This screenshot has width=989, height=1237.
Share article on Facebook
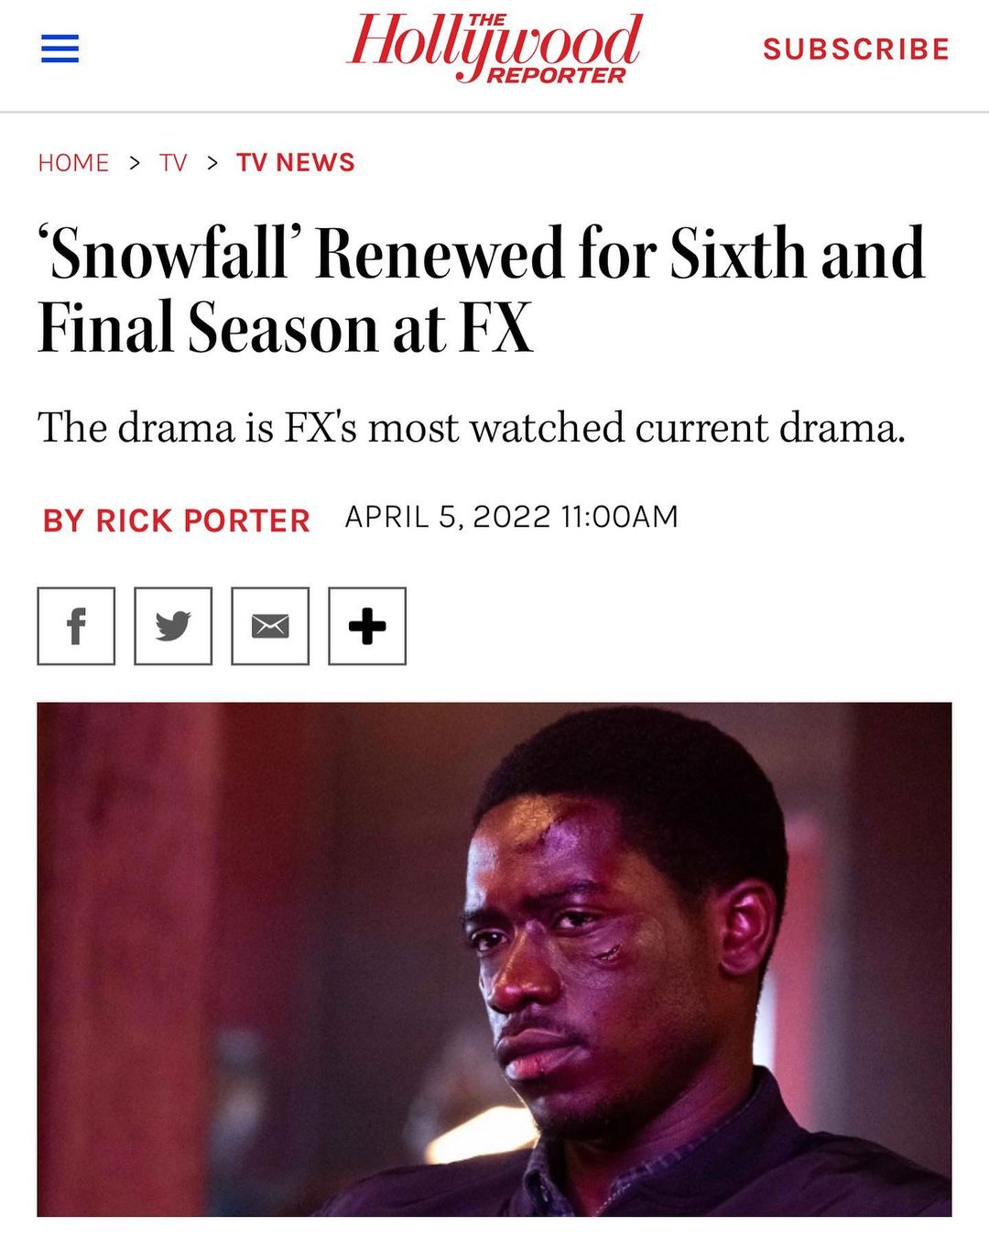pos(76,626)
